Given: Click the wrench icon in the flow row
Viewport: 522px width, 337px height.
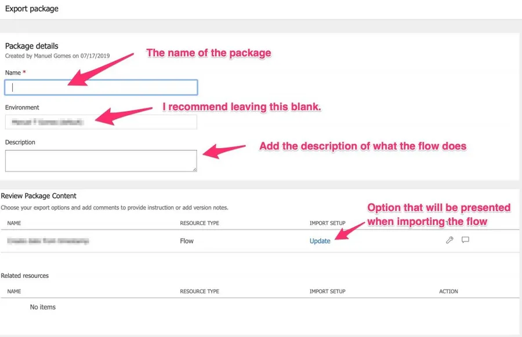Looking at the screenshot, I should pos(449,240).
